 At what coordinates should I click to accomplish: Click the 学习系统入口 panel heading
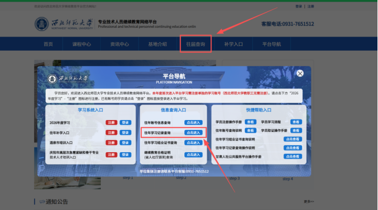coord(91,110)
